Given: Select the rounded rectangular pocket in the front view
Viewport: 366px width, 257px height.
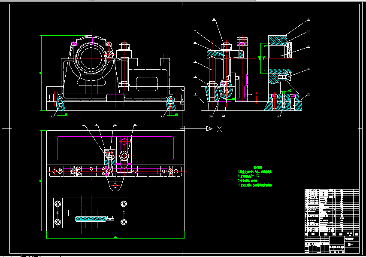Looking at the screenshot, I should [147, 84].
